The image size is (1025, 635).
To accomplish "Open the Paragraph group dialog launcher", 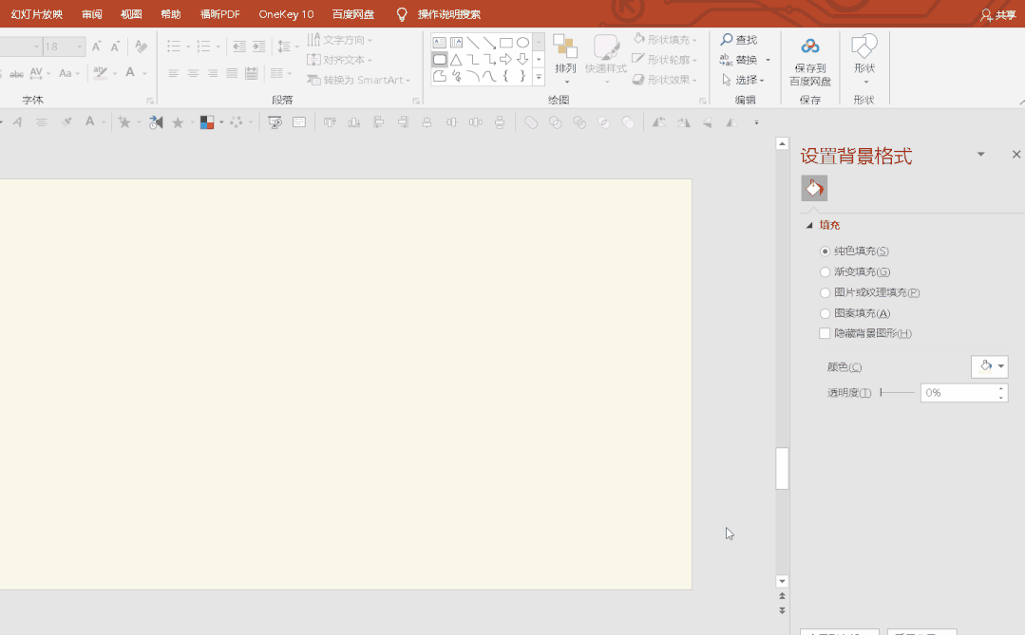I will [x=416, y=101].
